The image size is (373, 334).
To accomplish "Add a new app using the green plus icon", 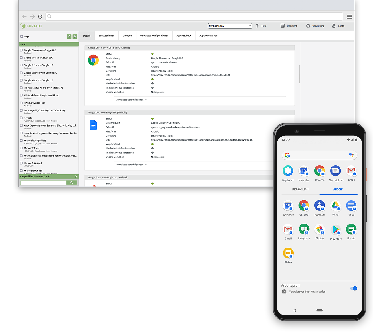I will [75, 36].
